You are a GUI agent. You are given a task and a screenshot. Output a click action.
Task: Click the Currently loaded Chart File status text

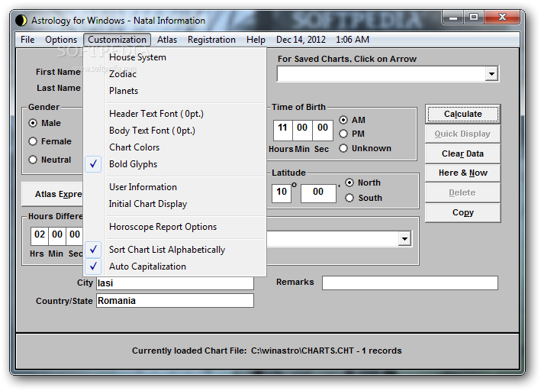[x=267, y=351]
